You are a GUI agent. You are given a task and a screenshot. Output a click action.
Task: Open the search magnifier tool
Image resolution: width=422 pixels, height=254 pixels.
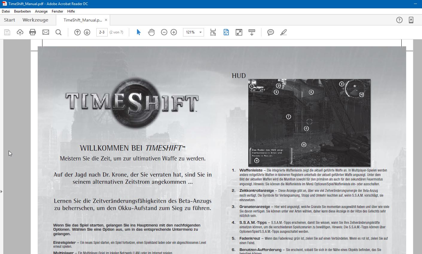pos(59,32)
